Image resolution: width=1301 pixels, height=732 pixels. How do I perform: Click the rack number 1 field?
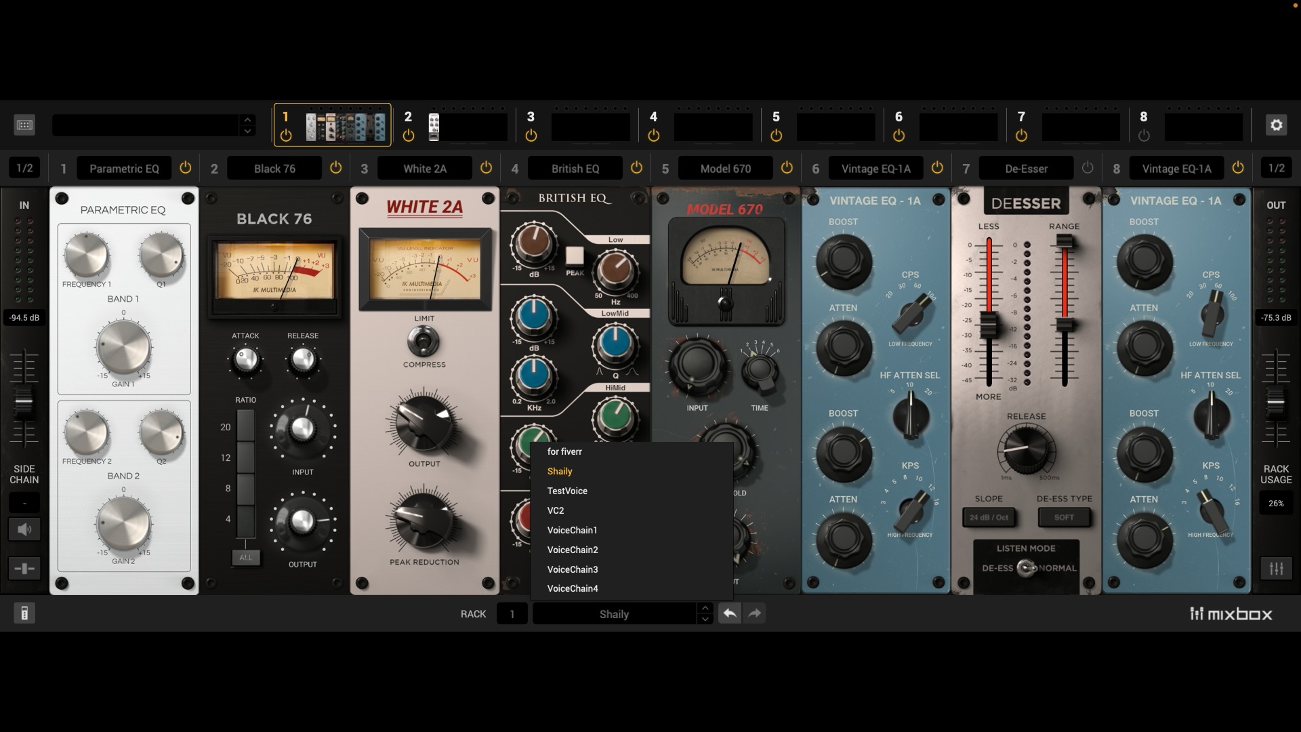512,614
